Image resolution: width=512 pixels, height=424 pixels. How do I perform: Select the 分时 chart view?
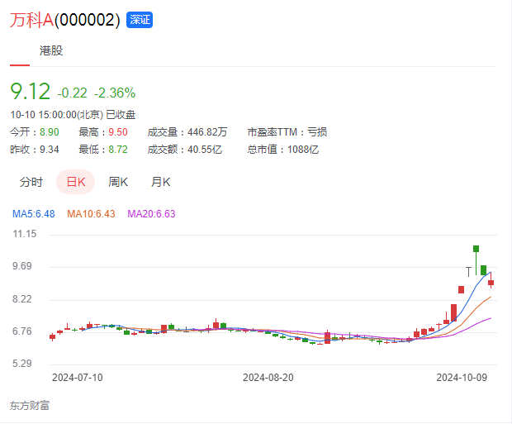pos(31,182)
